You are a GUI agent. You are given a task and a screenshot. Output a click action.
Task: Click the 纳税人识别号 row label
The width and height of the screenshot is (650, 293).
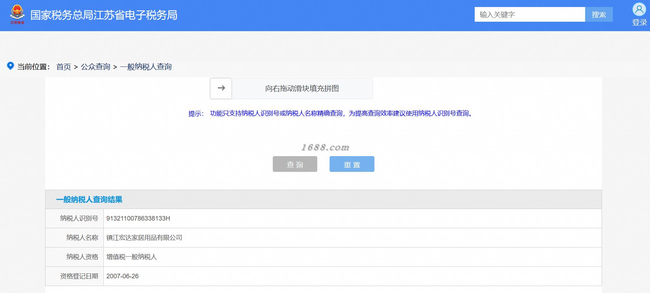(x=79, y=218)
